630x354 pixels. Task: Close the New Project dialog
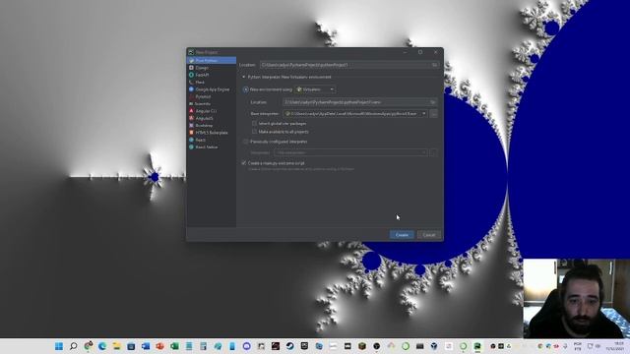(435, 52)
